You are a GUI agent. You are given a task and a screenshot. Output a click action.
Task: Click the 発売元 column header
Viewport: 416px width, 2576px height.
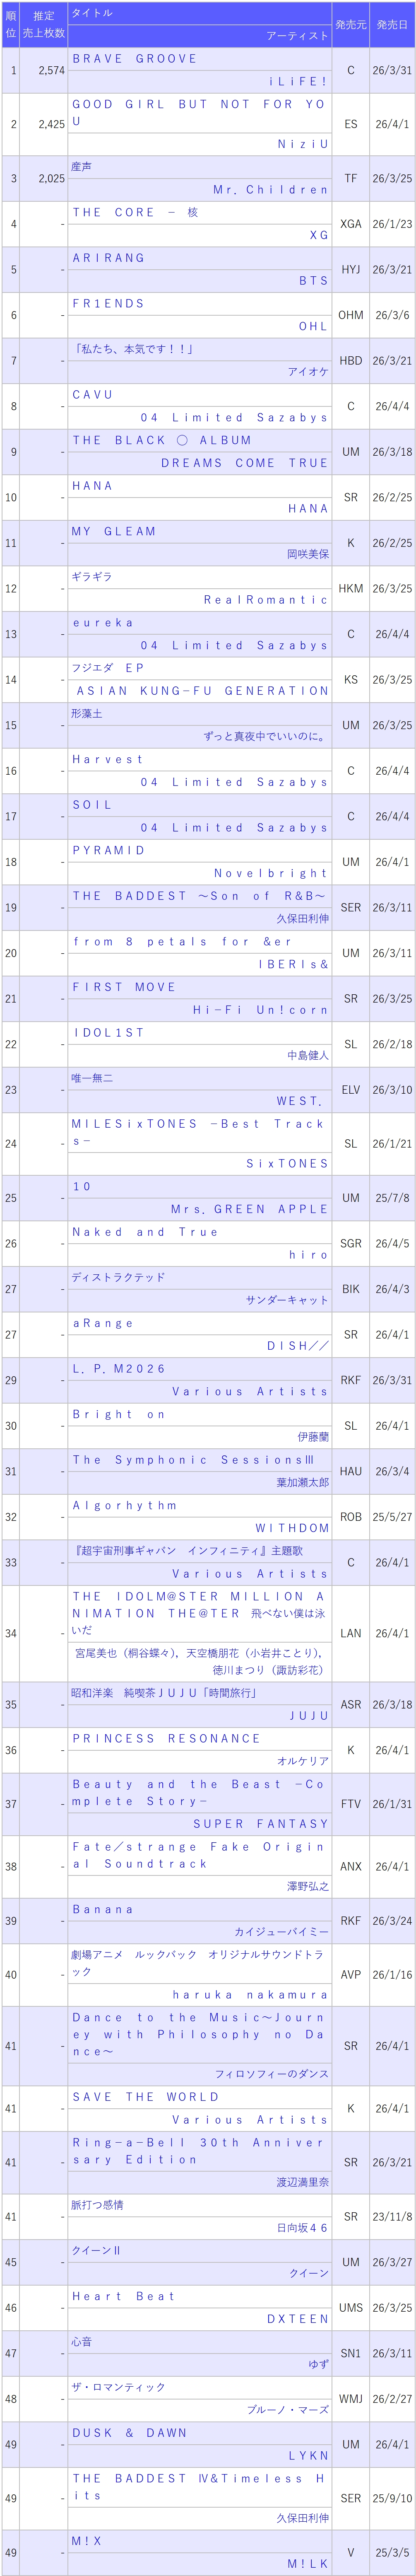[350, 24]
